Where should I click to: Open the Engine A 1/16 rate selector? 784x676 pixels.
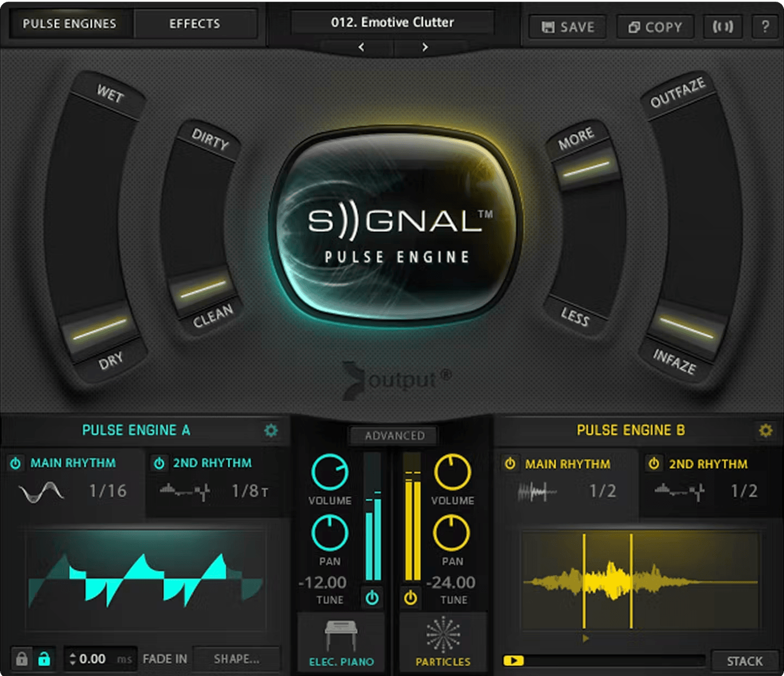(x=108, y=491)
